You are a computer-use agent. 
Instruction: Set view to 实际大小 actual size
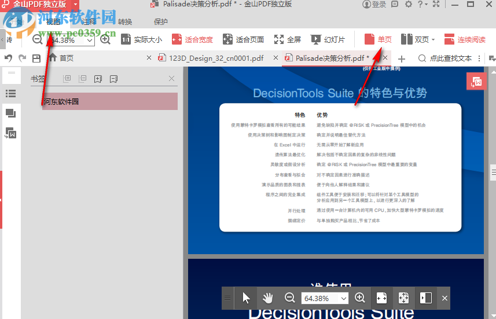[x=141, y=39]
